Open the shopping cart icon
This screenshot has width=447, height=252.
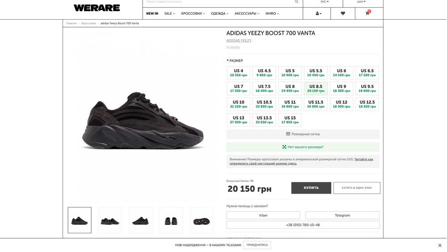[x=368, y=13]
